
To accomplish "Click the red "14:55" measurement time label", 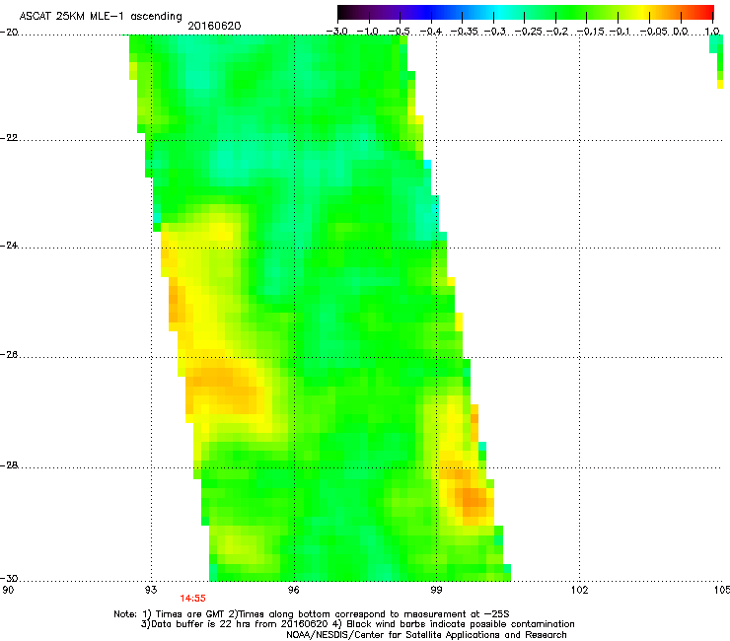I will pyautogui.click(x=192, y=599).
